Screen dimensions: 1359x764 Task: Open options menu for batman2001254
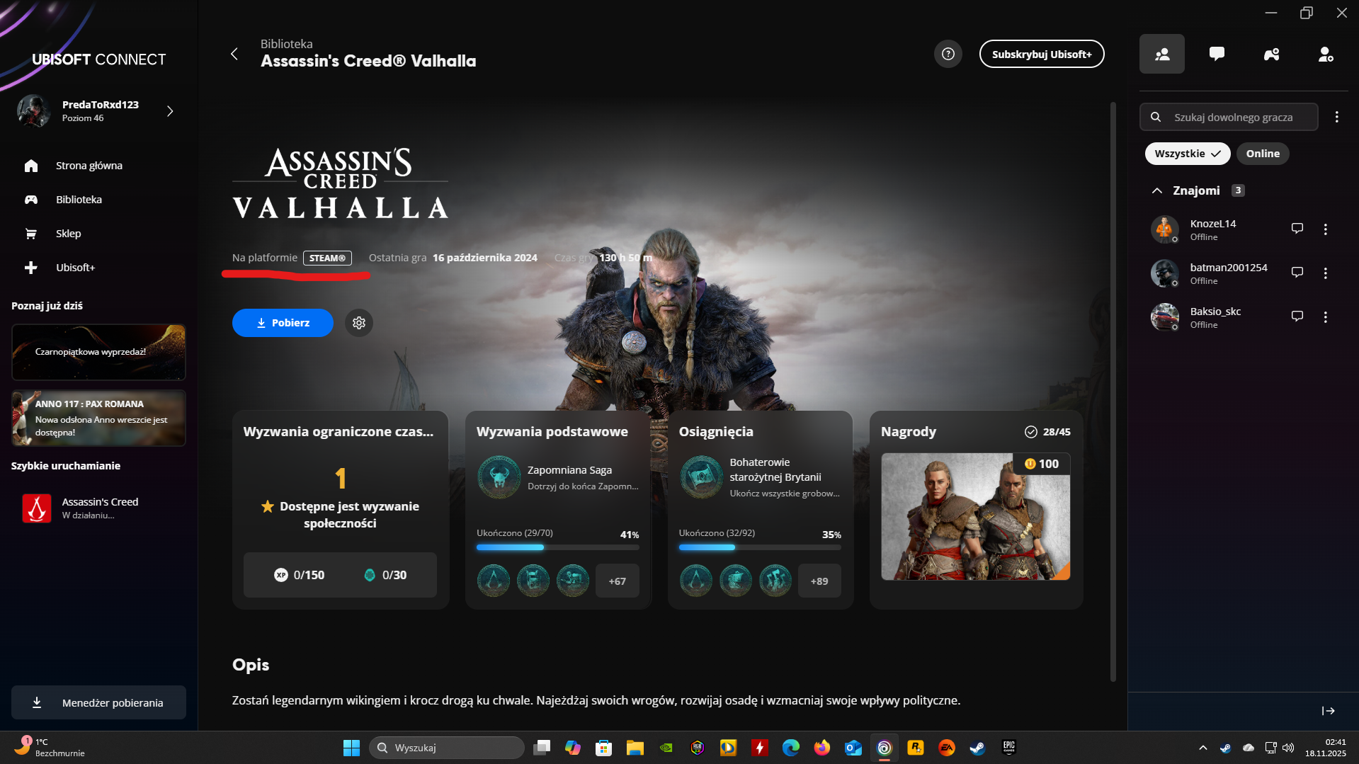[1325, 273]
